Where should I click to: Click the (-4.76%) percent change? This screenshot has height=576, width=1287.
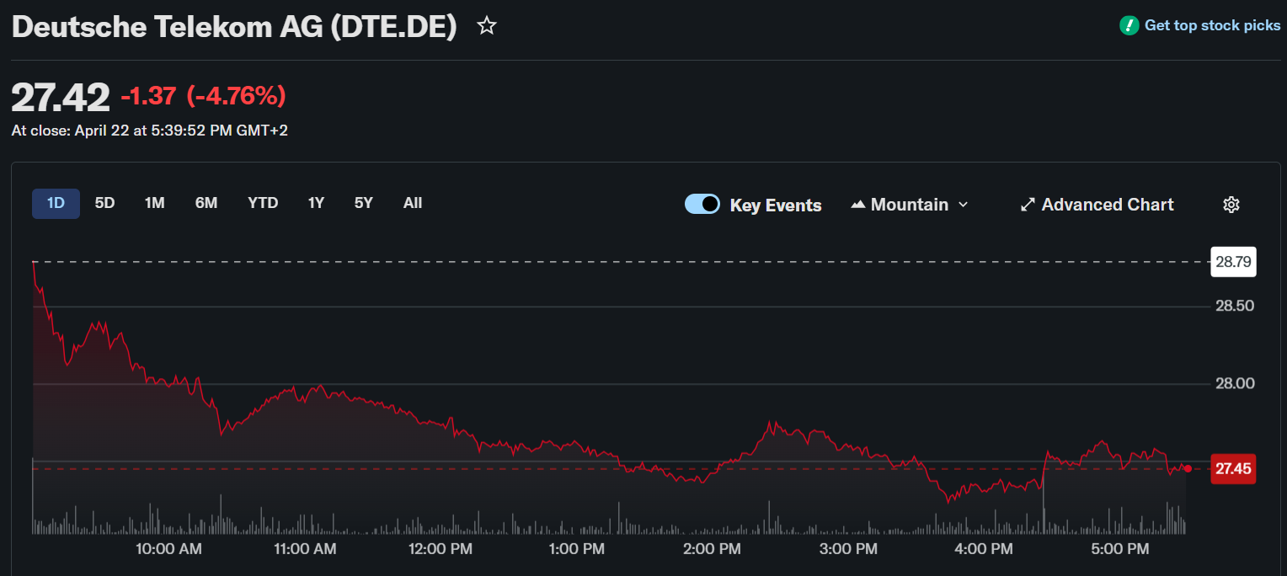(x=236, y=97)
